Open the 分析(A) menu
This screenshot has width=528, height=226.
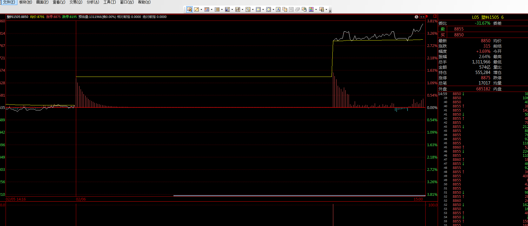(x=93, y=2)
